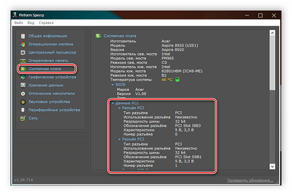Open the Справка menu
This screenshot has width=292, height=196.
46,23
